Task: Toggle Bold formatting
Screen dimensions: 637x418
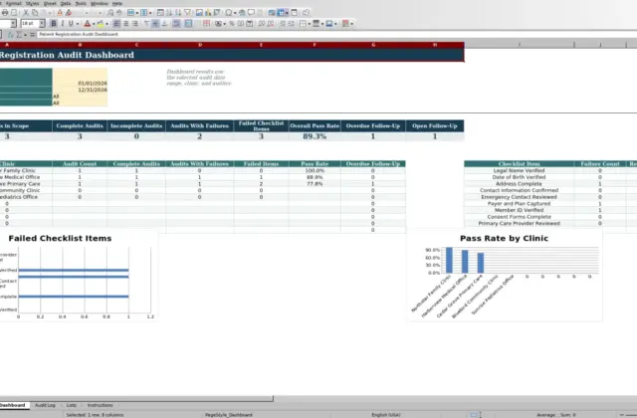Action: click(x=54, y=24)
